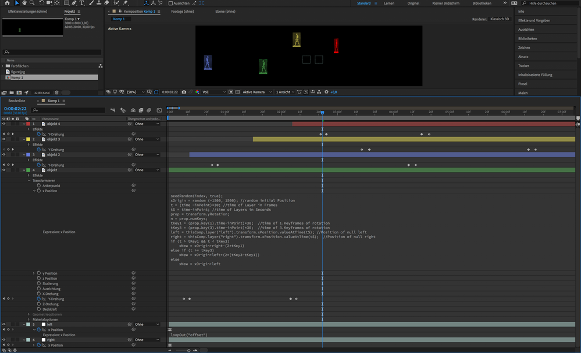Viewport: 581px width, 353px height.
Task: Click the Klassisch 3D renderer button
Action: [x=500, y=19]
